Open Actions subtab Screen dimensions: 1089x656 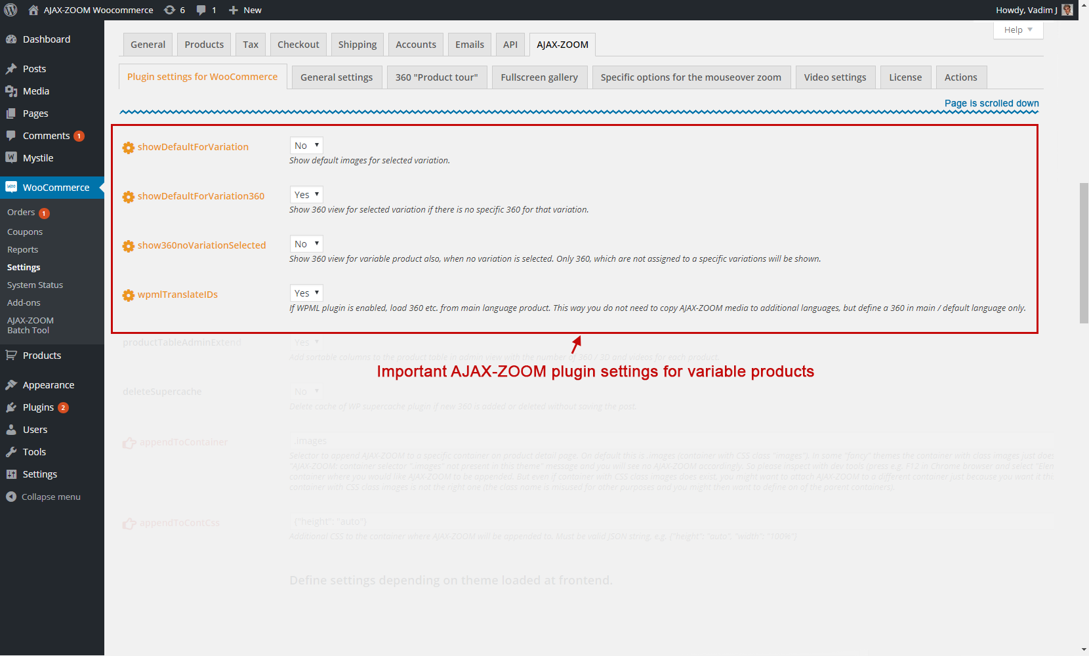point(961,77)
